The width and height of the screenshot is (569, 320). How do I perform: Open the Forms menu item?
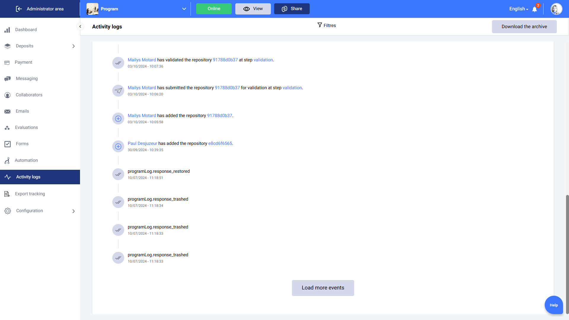pyautogui.click(x=40, y=144)
